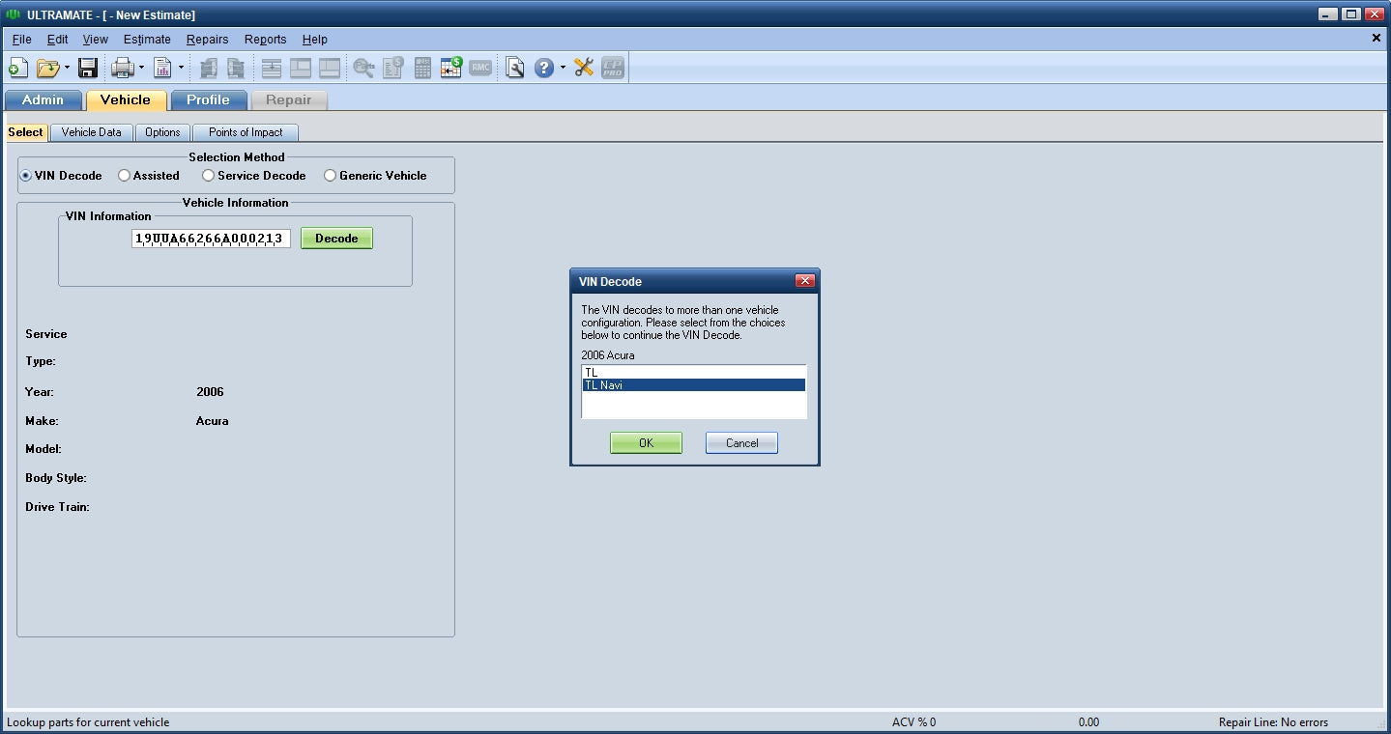Click the Year value 2006
Viewport: 1391px width, 734px height.
tap(210, 392)
